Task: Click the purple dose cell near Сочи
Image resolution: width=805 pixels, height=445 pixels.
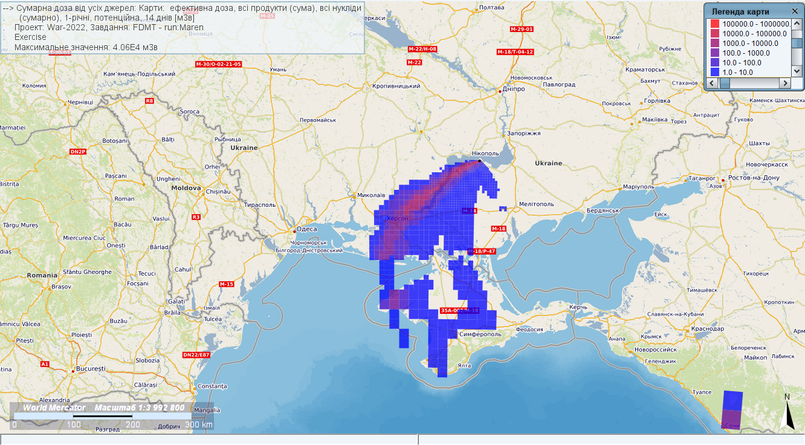Action: click(732, 420)
